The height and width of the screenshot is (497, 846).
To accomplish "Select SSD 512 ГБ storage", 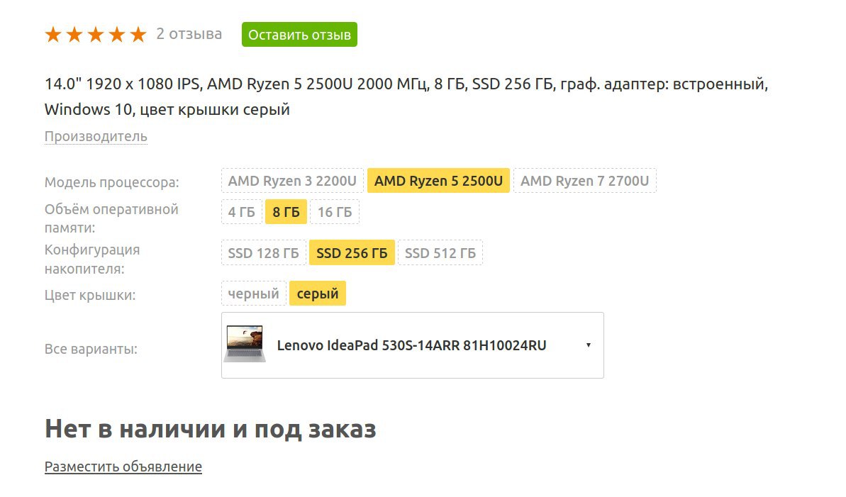I will coord(440,253).
